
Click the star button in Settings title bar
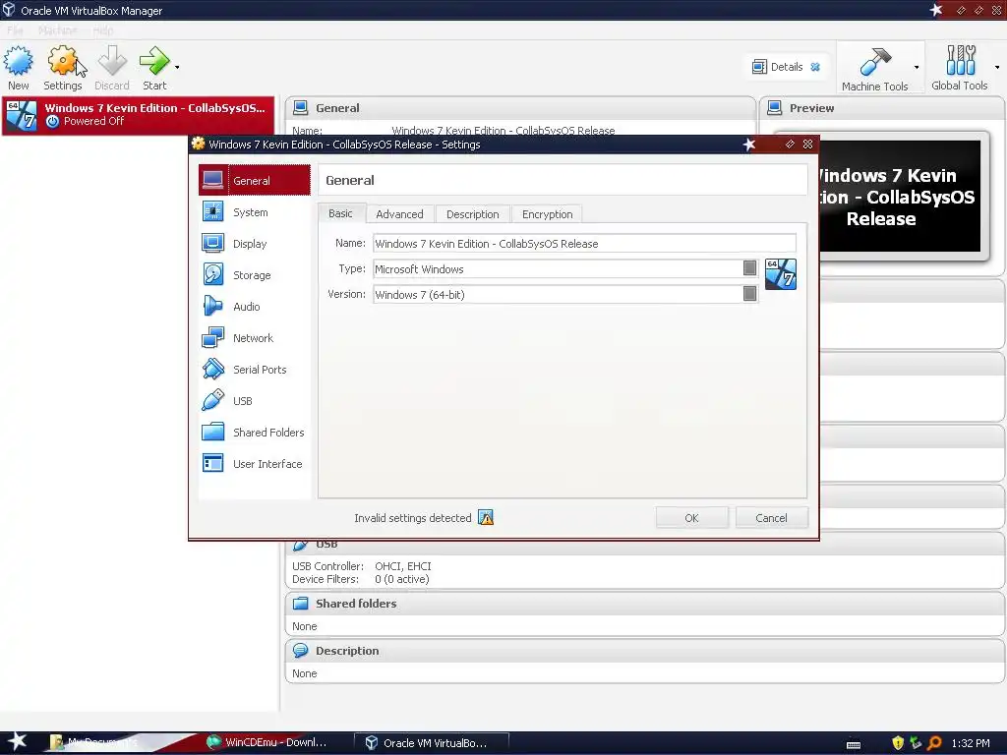tap(748, 145)
